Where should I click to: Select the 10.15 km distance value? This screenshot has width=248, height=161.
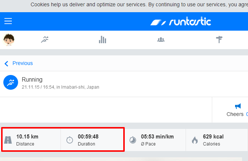[x=27, y=137]
